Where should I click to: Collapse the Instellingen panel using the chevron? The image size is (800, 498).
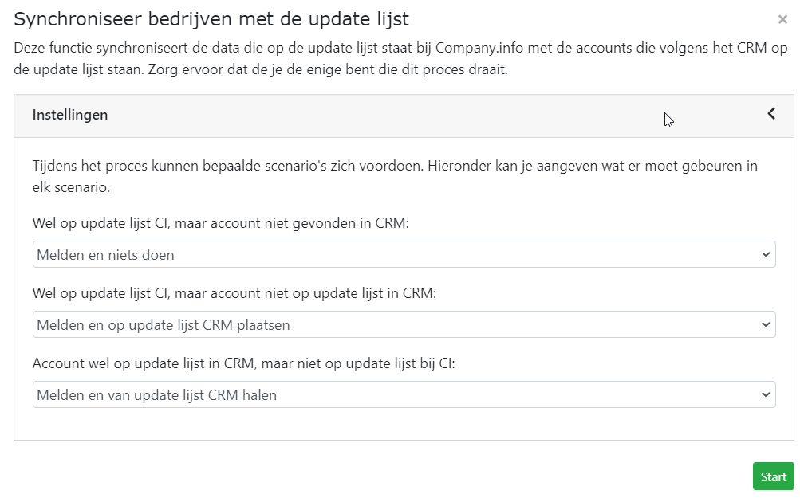tap(771, 114)
